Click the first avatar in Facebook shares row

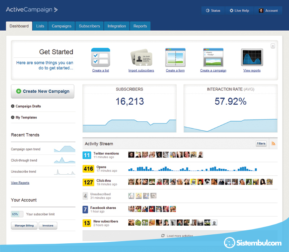pos(131,209)
